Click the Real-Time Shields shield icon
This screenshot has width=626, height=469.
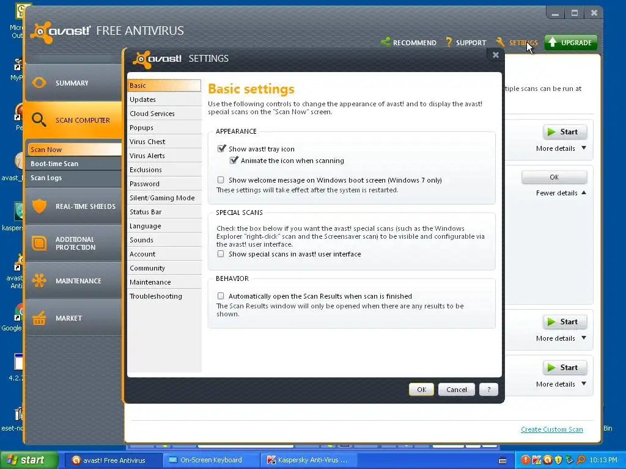(x=39, y=206)
